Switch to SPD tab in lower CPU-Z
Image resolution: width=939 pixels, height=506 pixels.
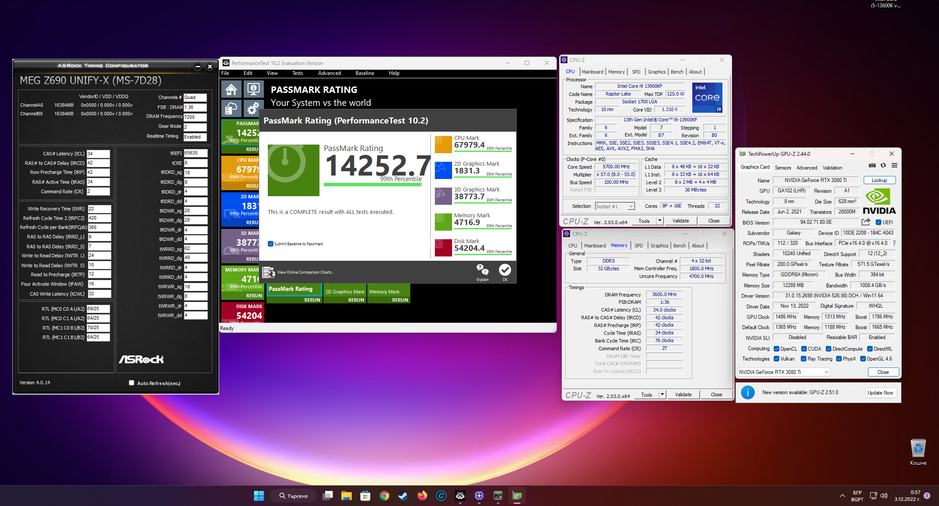click(638, 246)
